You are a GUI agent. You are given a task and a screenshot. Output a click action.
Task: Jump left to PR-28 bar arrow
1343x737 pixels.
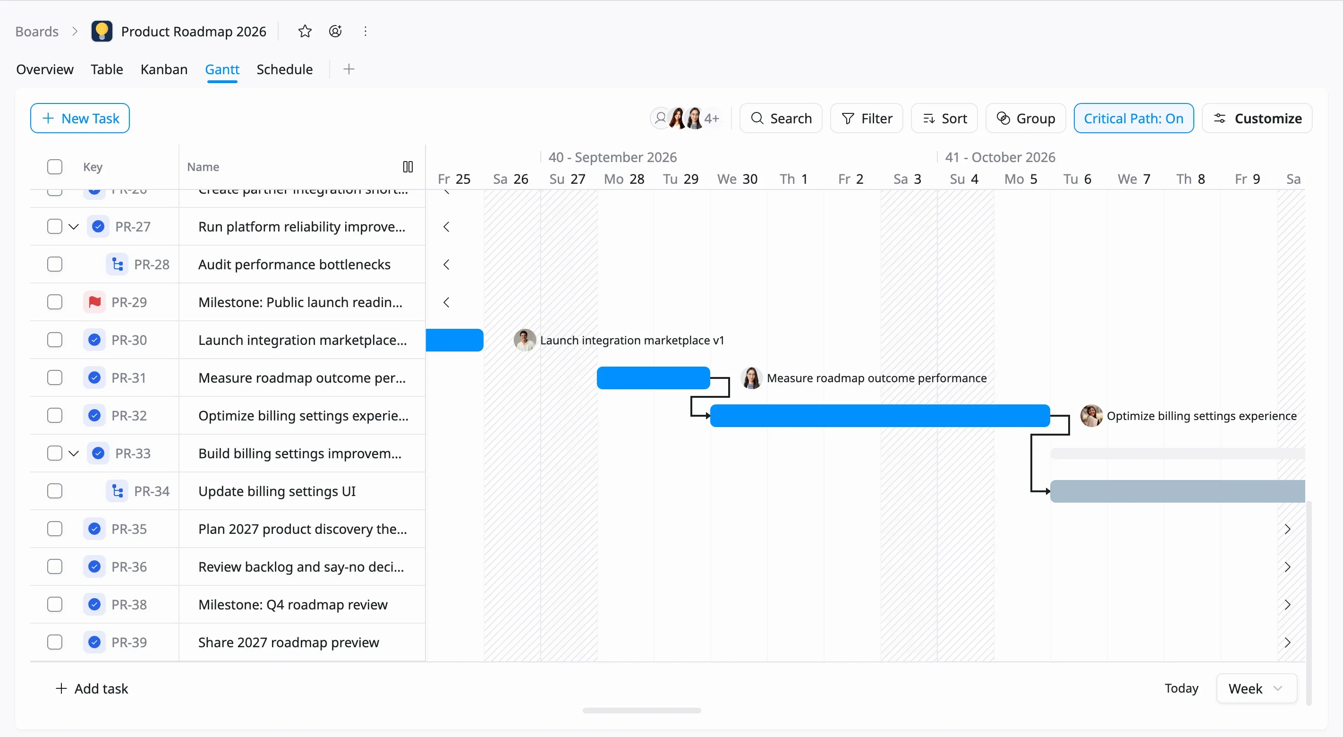click(446, 265)
